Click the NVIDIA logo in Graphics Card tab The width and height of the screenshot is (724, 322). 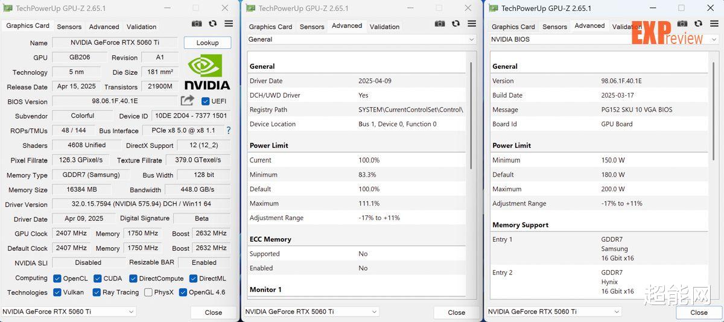(207, 72)
